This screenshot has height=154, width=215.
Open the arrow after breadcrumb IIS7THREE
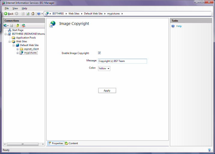[x=66, y=14]
